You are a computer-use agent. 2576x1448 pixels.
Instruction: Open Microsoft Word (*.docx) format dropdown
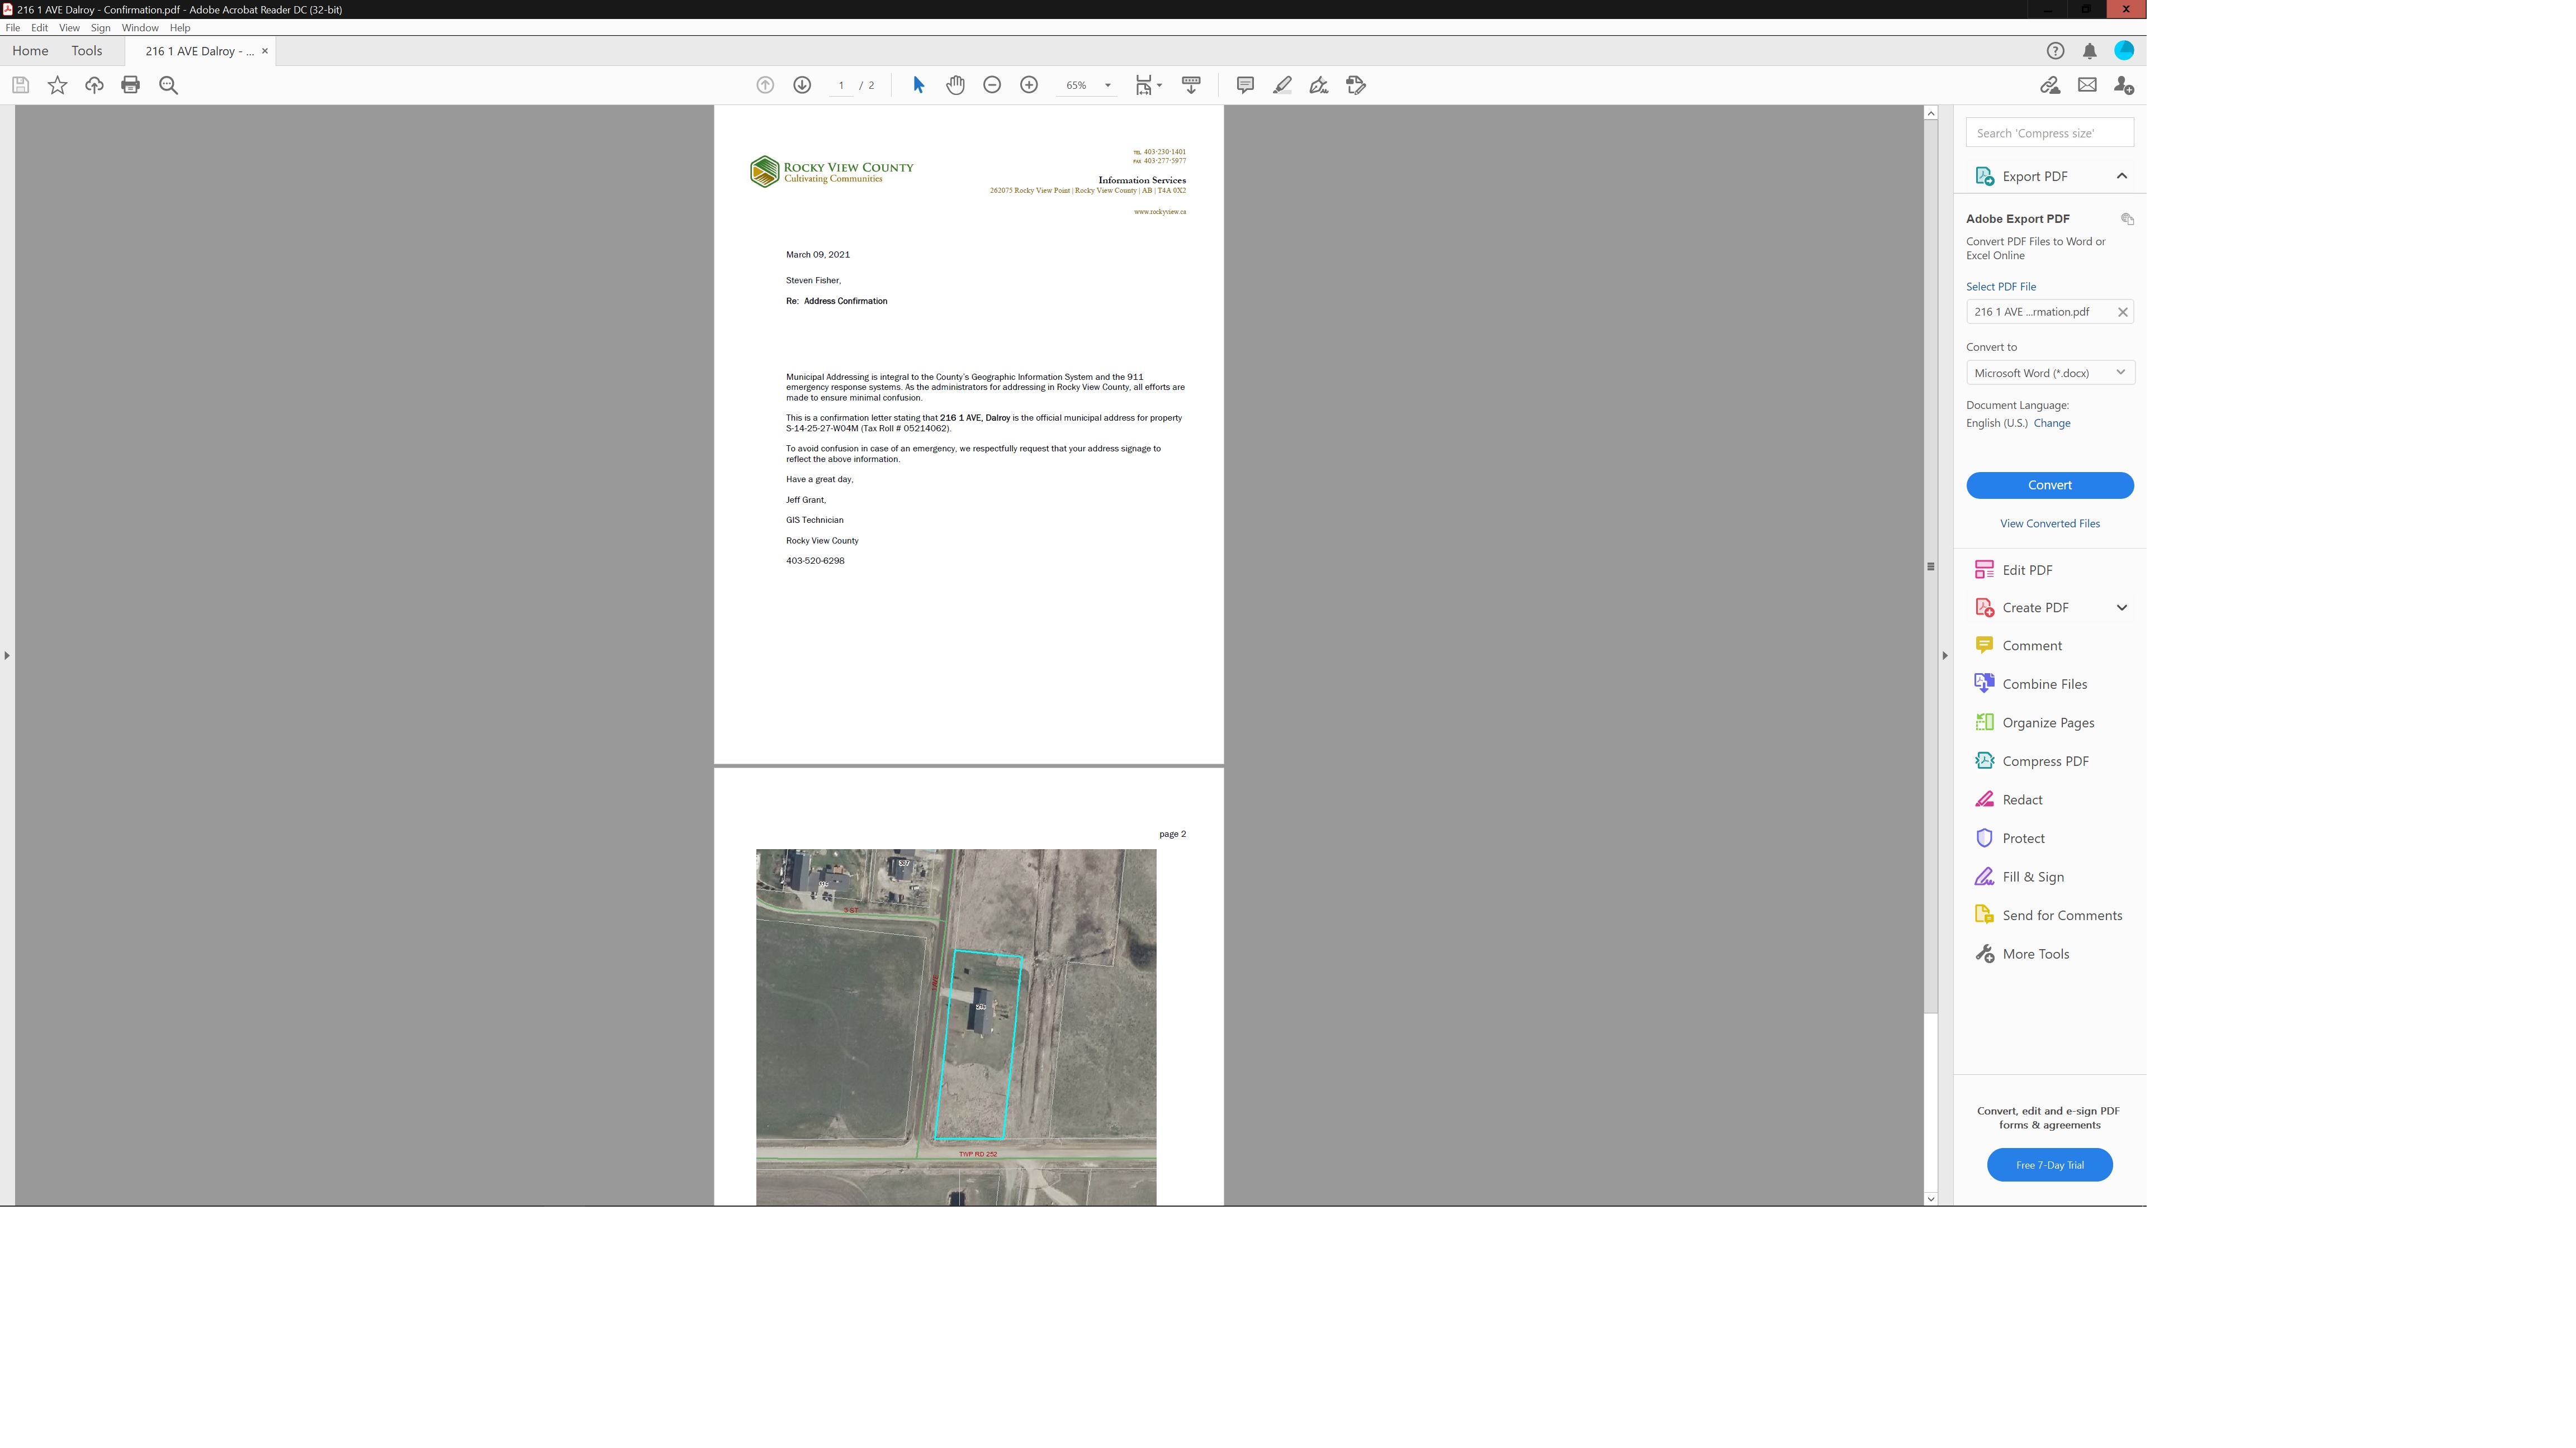[2049, 373]
